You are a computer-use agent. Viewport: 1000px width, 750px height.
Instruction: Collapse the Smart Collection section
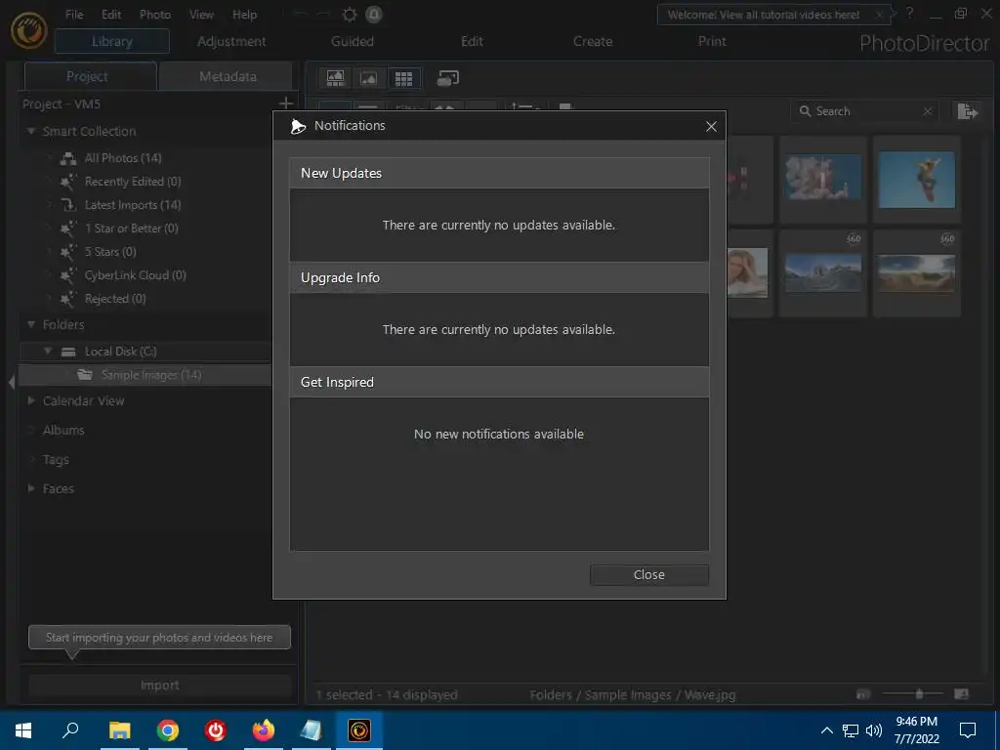click(30, 131)
